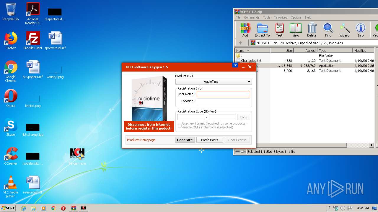Click the Add icon in WinRAR toolbar
Screen dimensions: 378x212
pyautogui.click(x=245, y=30)
